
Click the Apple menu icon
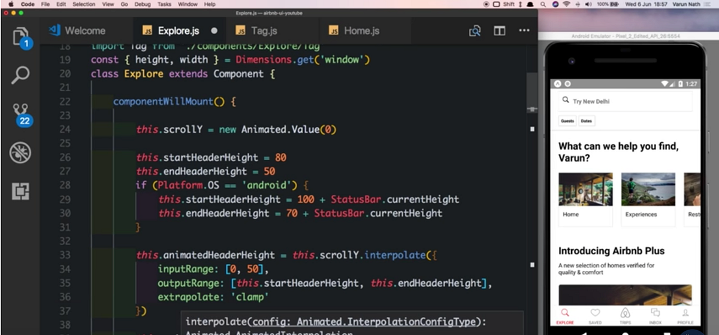click(x=11, y=4)
